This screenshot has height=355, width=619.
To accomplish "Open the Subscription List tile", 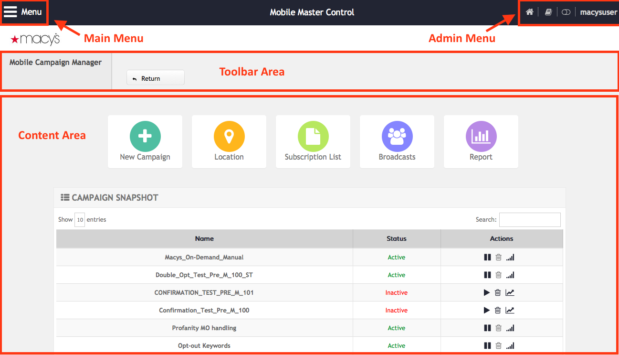I will click(x=313, y=141).
